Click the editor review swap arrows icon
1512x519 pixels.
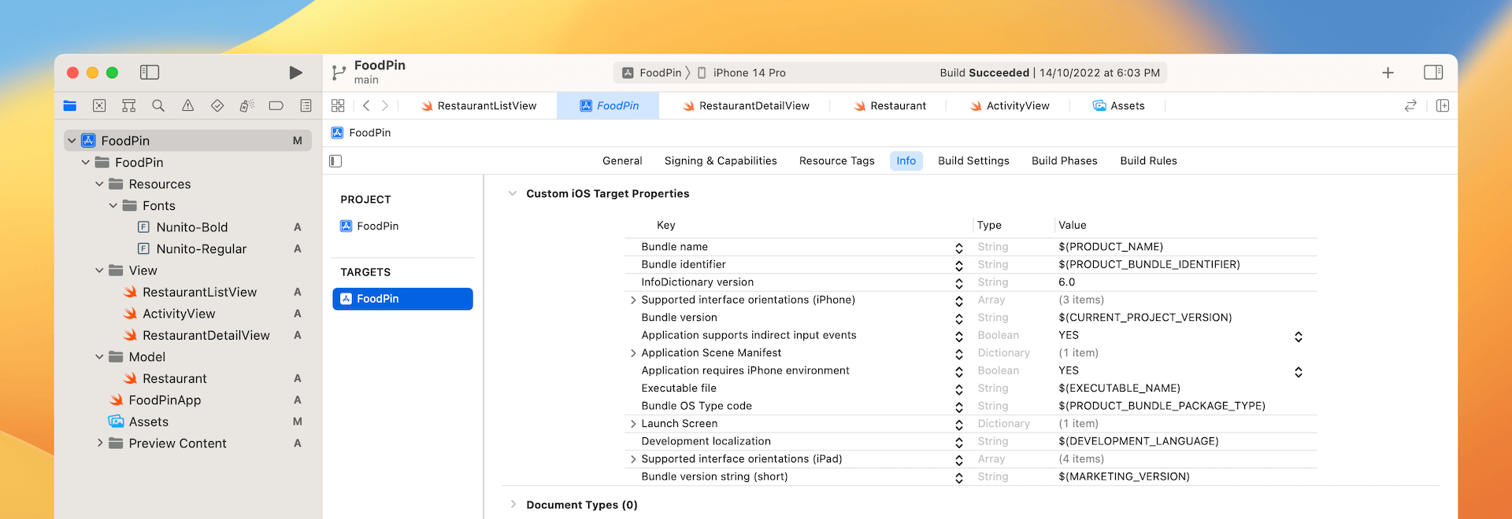click(1410, 105)
